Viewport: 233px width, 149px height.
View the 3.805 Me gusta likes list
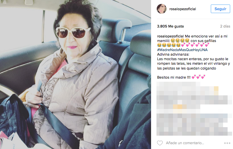[x=170, y=26]
